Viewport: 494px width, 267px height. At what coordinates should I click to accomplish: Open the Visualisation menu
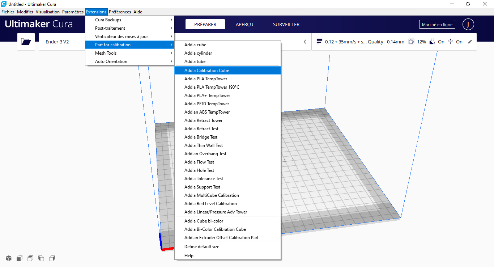tap(48, 12)
